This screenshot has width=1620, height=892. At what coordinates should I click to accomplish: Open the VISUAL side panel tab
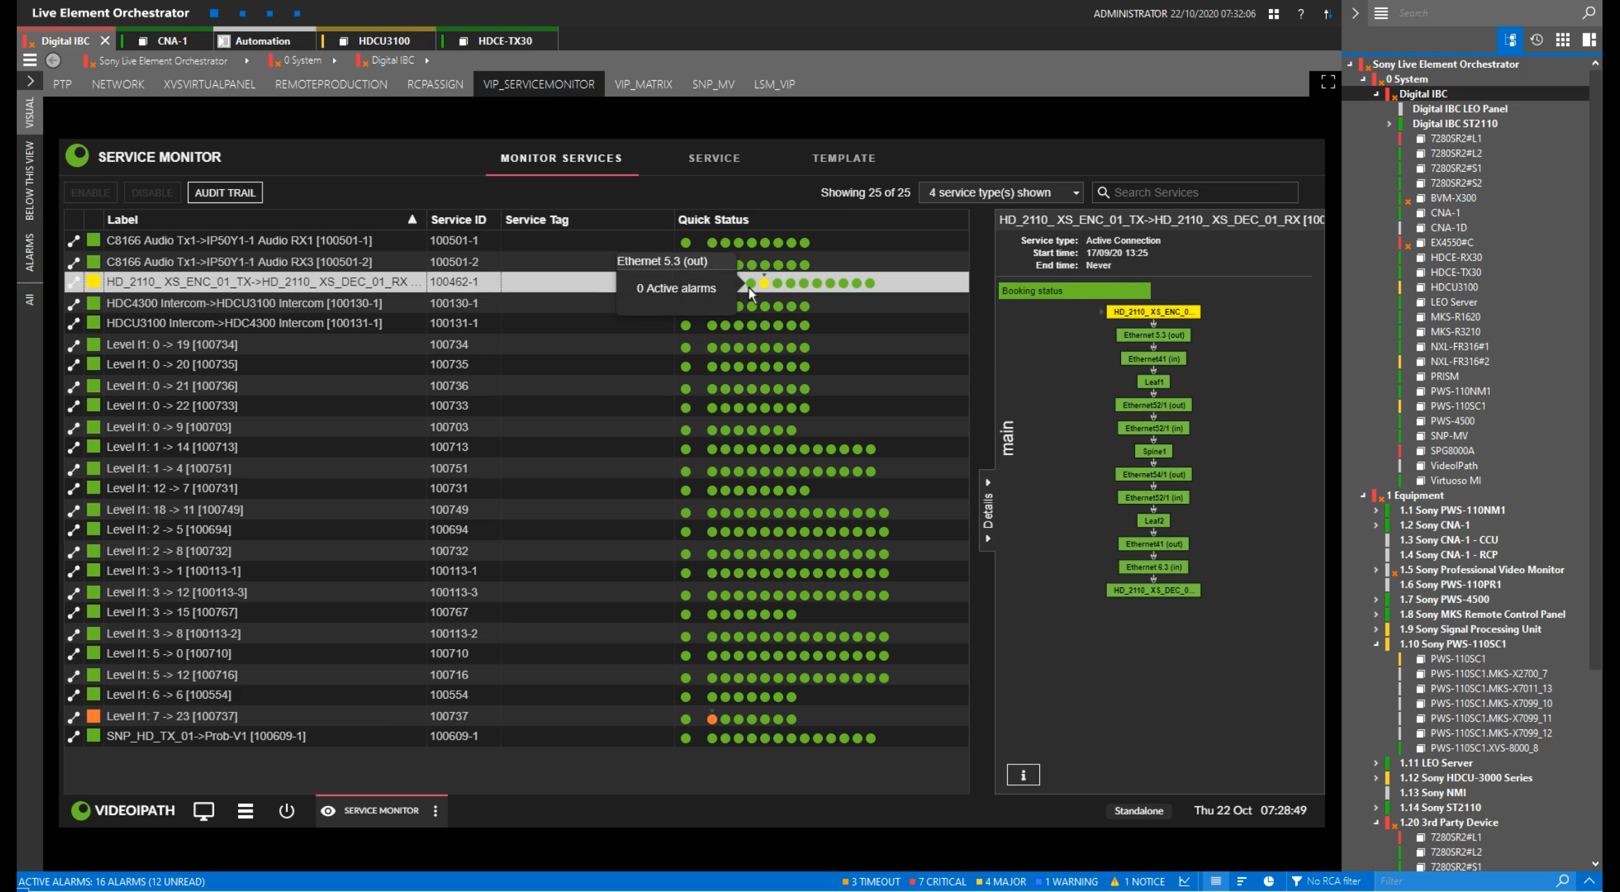[x=29, y=113]
